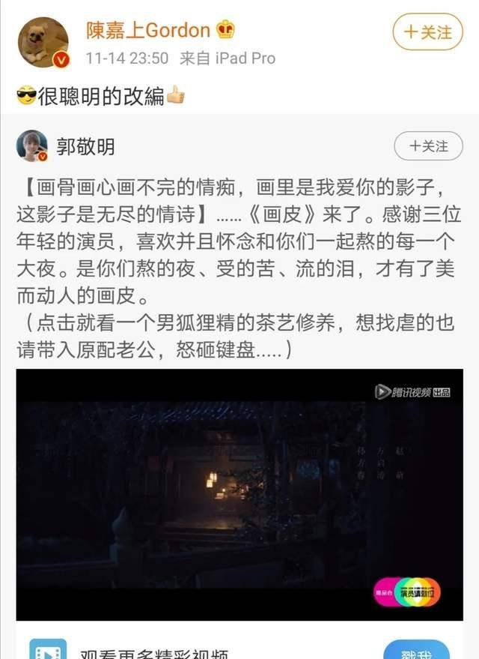Tap the 来自 iPad Pro source label
This screenshot has width=479, height=659.
coord(228,58)
